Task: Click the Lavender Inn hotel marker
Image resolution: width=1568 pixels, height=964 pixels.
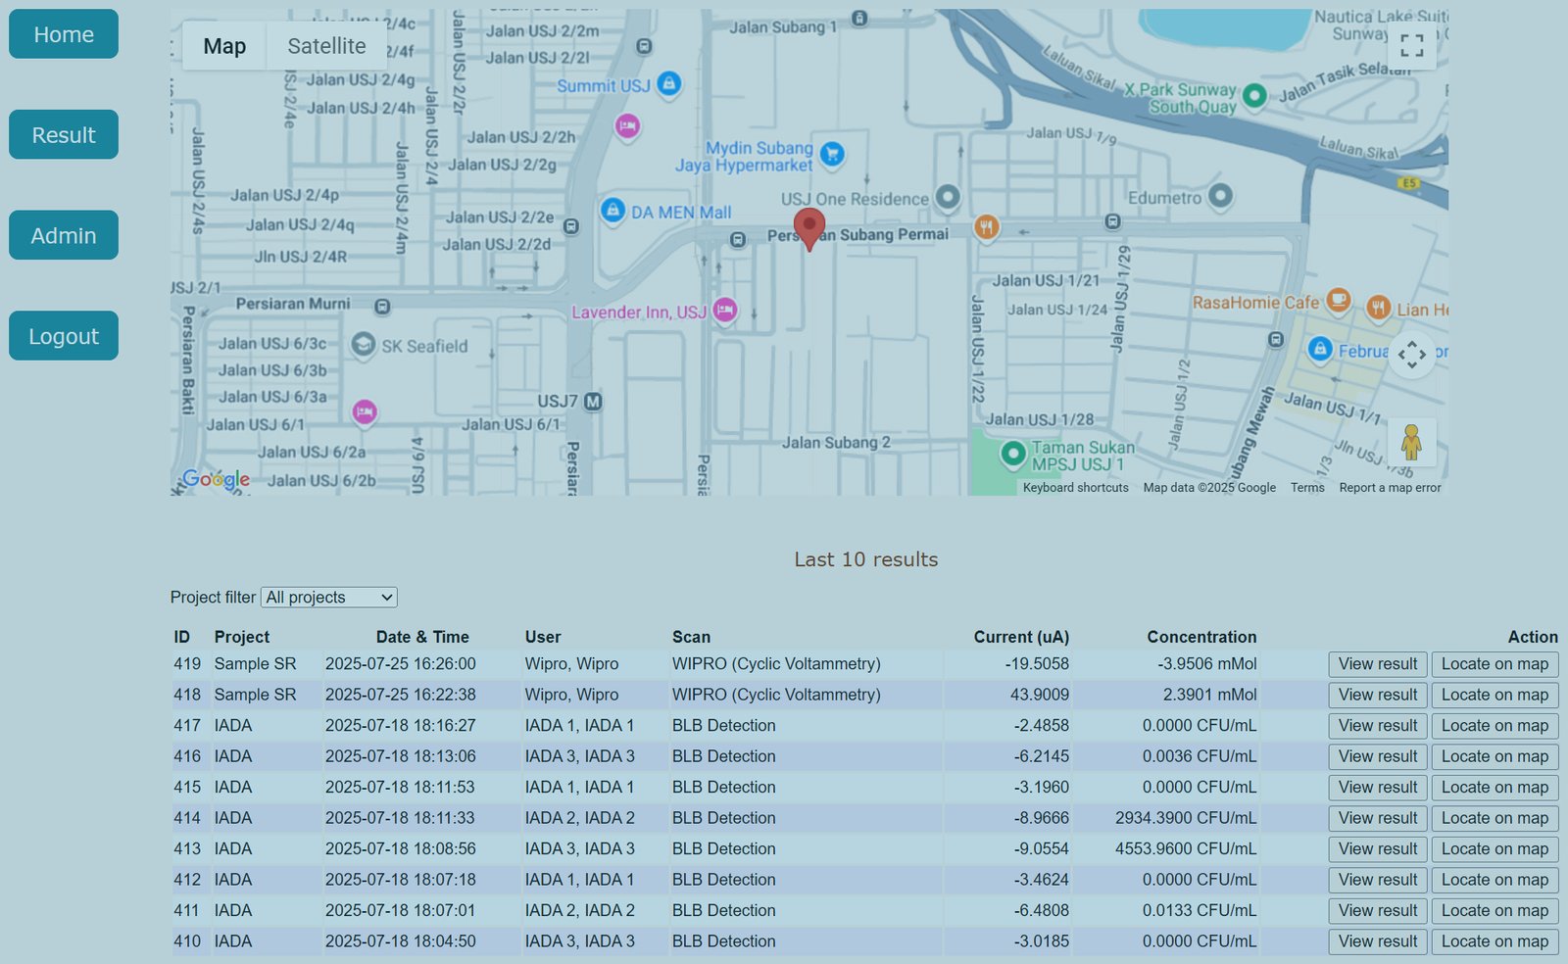Action: pyautogui.click(x=724, y=310)
